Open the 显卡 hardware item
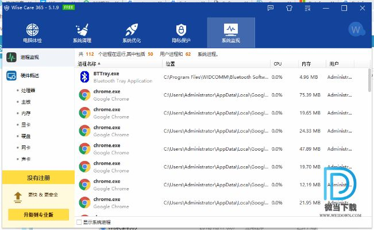The width and height of the screenshot is (374, 230). (x=26, y=125)
